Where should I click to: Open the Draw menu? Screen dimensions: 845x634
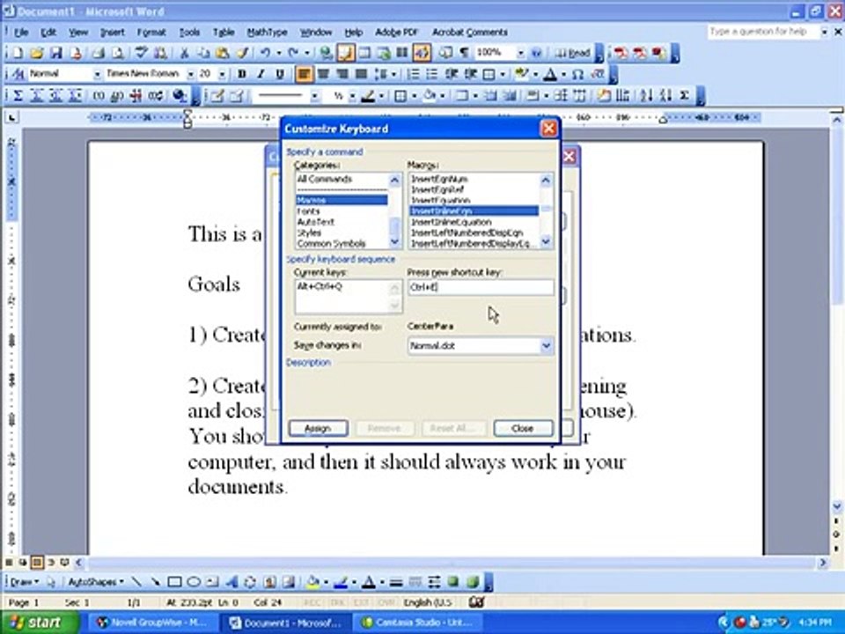pyautogui.click(x=25, y=582)
